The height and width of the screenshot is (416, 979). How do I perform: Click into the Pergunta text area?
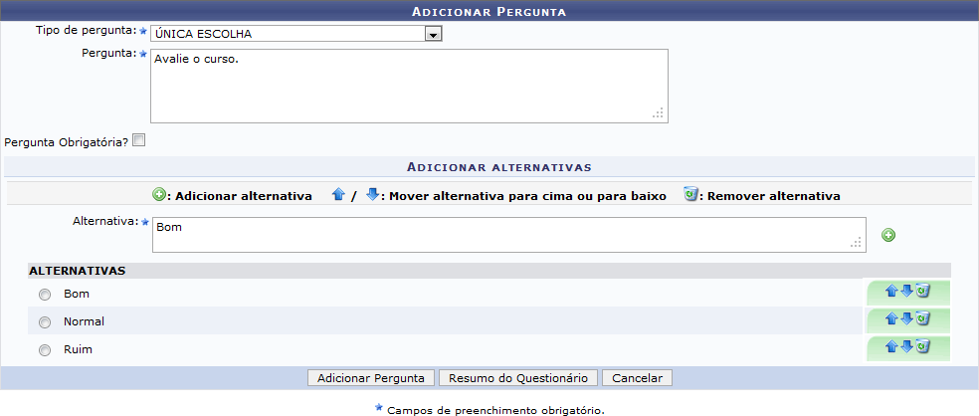408,86
